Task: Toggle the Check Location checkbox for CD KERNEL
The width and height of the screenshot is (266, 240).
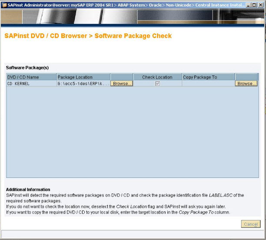Action: click(157, 83)
